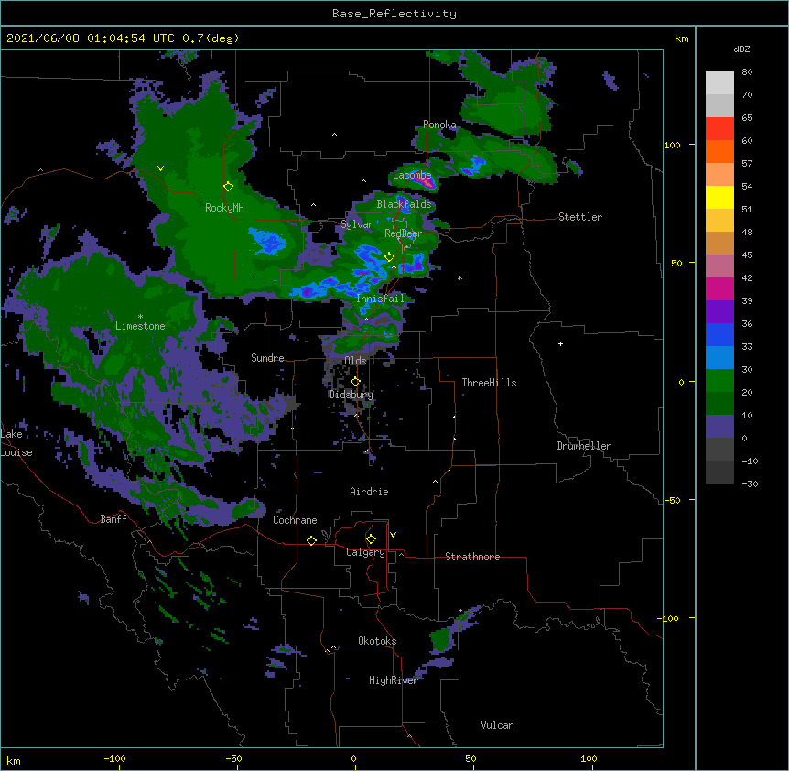Select the magenta 39-42 dBZ legend swatch
The height and width of the screenshot is (771, 789).
(x=719, y=289)
